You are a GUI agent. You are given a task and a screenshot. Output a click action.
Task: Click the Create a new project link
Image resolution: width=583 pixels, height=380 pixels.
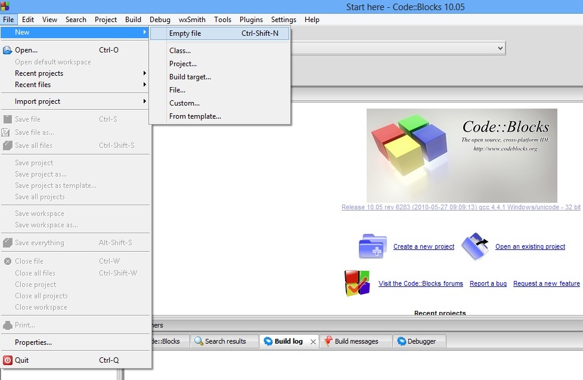click(x=424, y=246)
